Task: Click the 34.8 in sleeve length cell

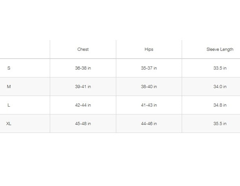Action: pos(220,105)
